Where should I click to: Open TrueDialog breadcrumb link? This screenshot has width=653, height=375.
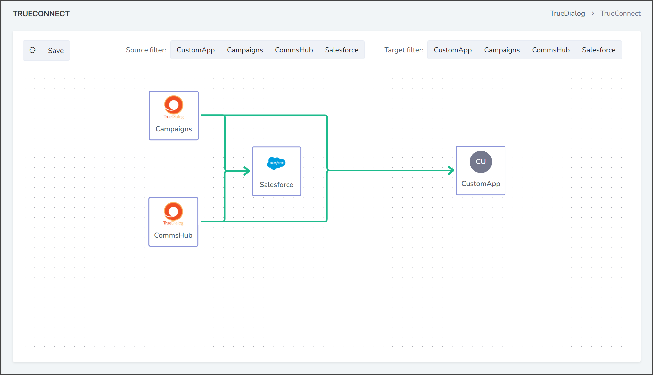pyautogui.click(x=567, y=13)
